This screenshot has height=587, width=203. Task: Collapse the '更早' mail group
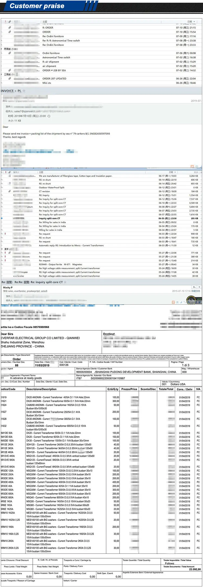2,249
